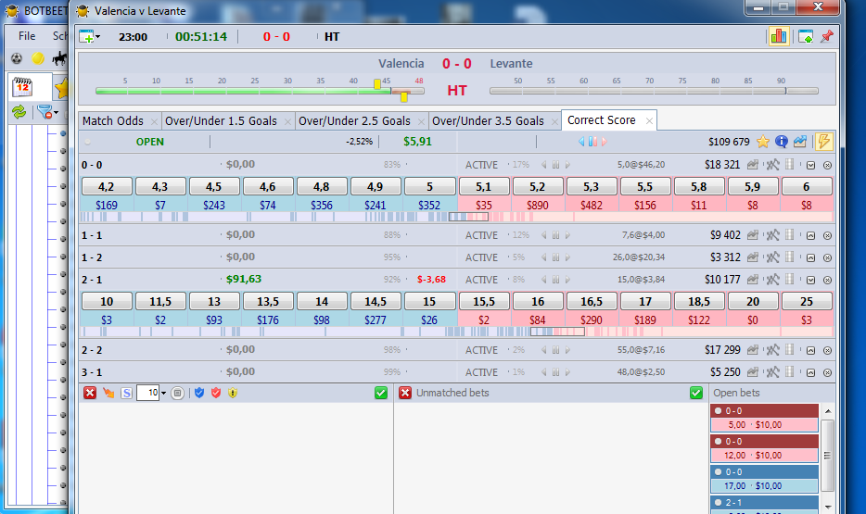Click the 13,5 odds button for 2 - 1
This screenshot has height=514, width=866.
(x=268, y=301)
